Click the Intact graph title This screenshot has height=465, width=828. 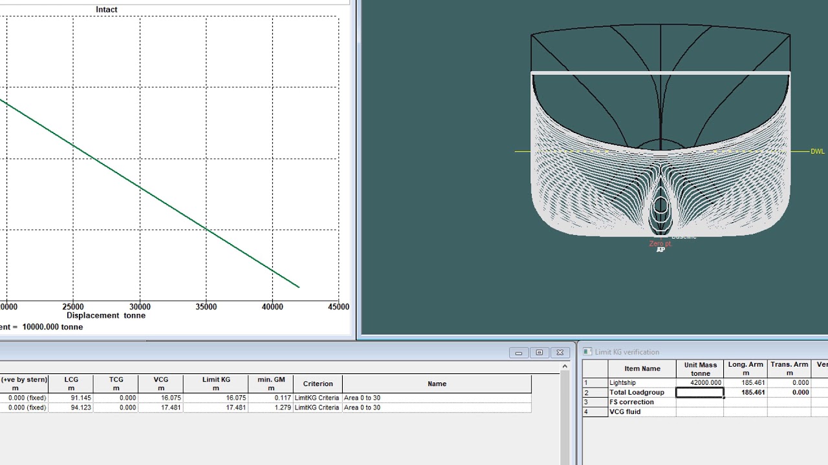pos(107,10)
